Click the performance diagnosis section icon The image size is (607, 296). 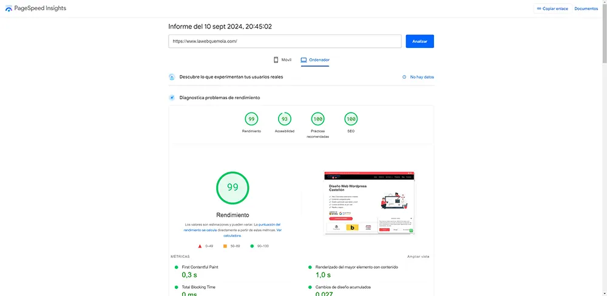click(x=172, y=97)
